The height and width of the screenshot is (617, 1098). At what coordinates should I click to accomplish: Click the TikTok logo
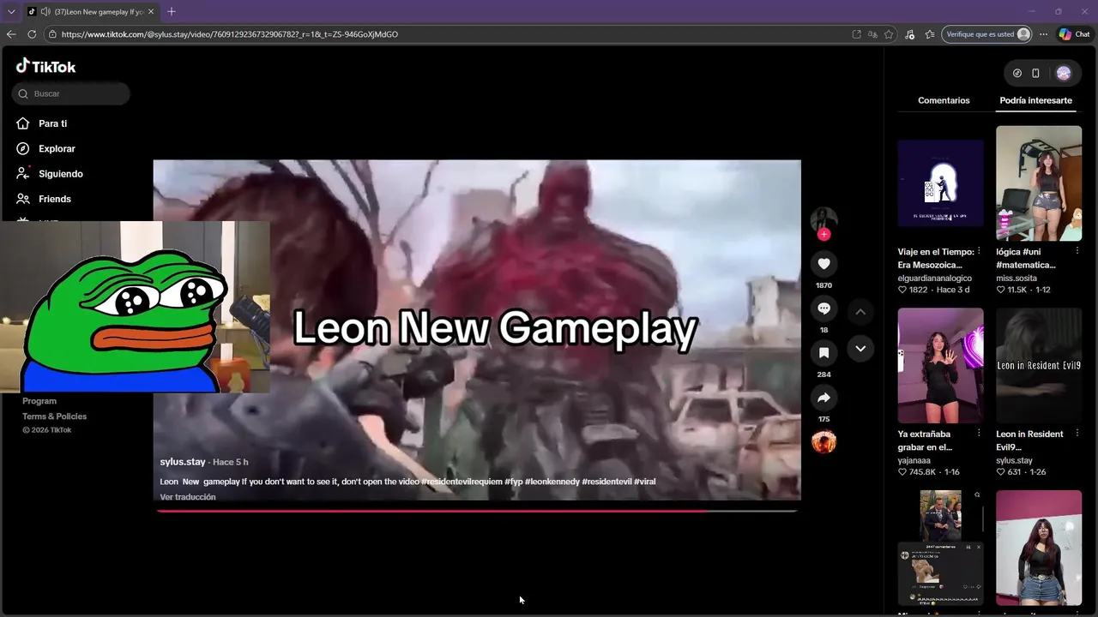(45, 66)
